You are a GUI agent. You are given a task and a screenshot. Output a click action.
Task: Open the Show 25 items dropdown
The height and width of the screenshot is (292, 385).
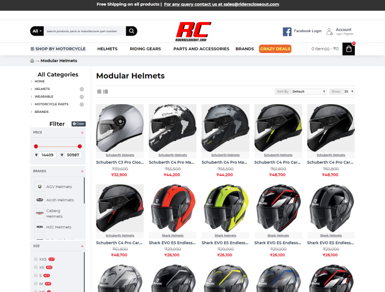point(349,91)
